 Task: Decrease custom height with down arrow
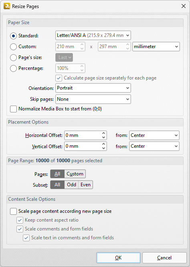[x=128, y=49]
